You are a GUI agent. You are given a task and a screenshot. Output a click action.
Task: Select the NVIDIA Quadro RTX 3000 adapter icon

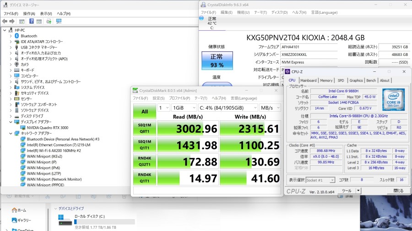(23, 128)
